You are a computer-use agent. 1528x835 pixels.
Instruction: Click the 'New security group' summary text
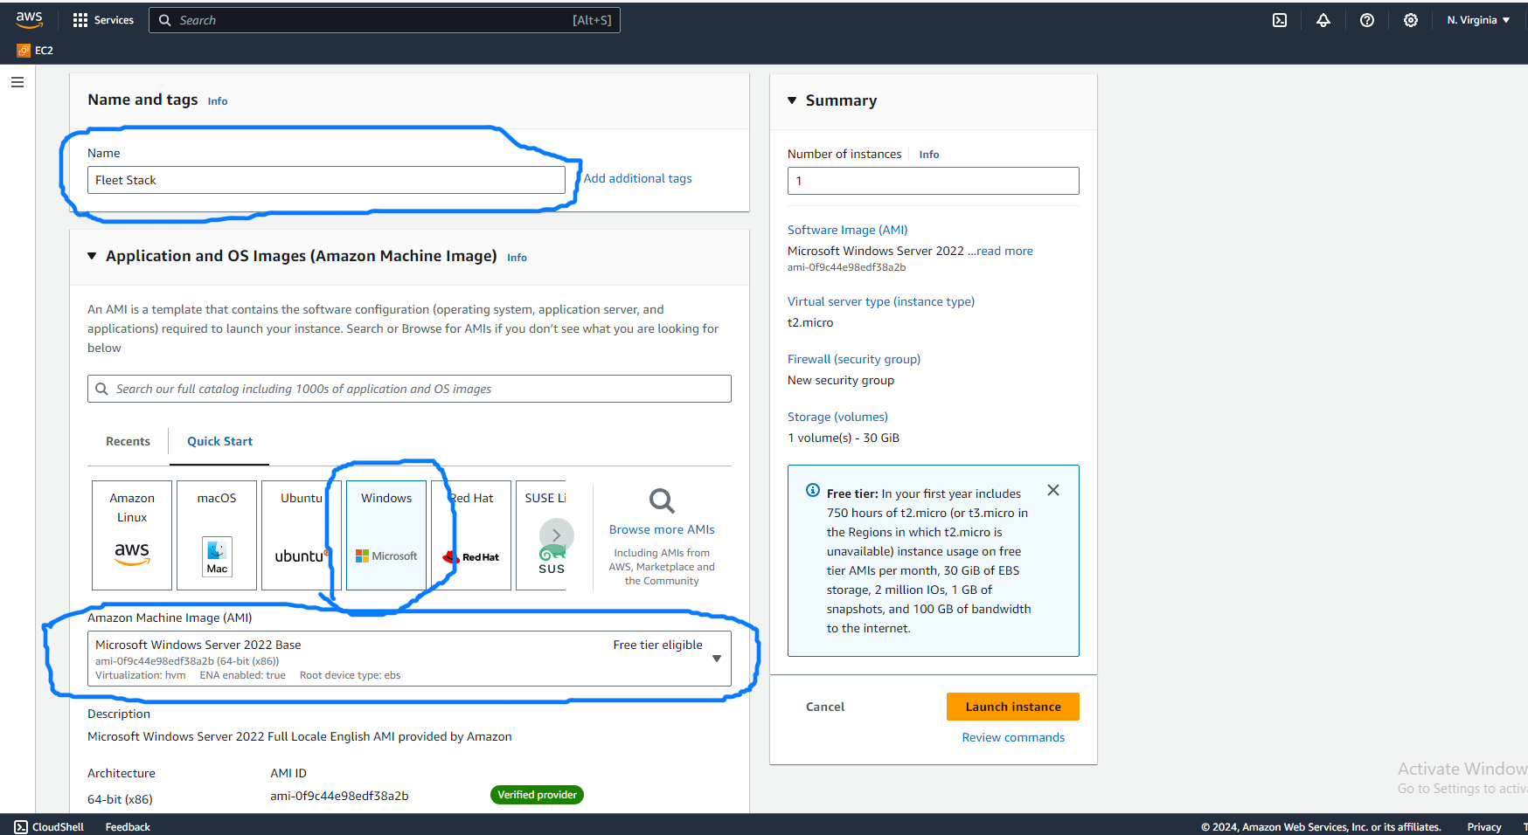click(x=841, y=380)
